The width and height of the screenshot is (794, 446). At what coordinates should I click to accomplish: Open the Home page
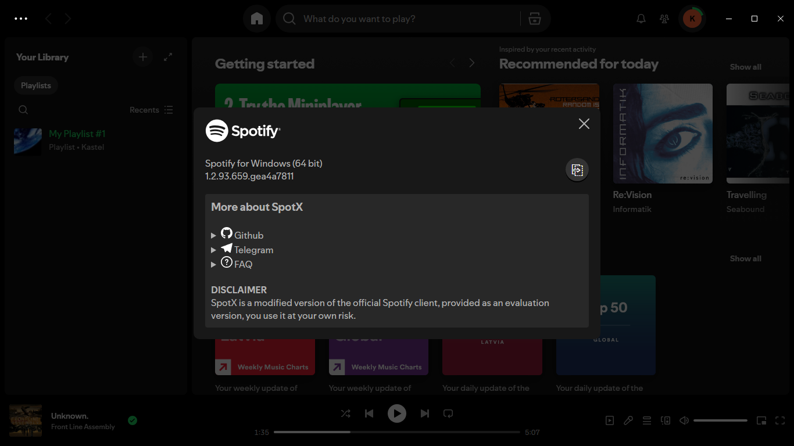pos(257,19)
